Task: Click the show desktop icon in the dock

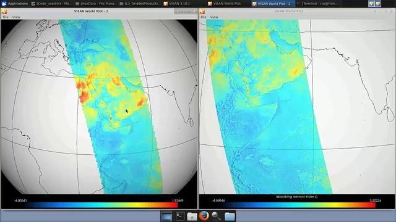Action: tap(166, 216)
